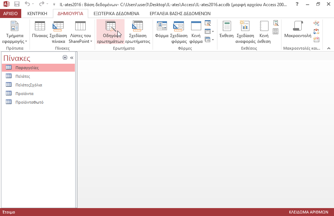Create a Κενή έκθεση blank report
The height and width of the screenshot is (216, 334).
264,32
